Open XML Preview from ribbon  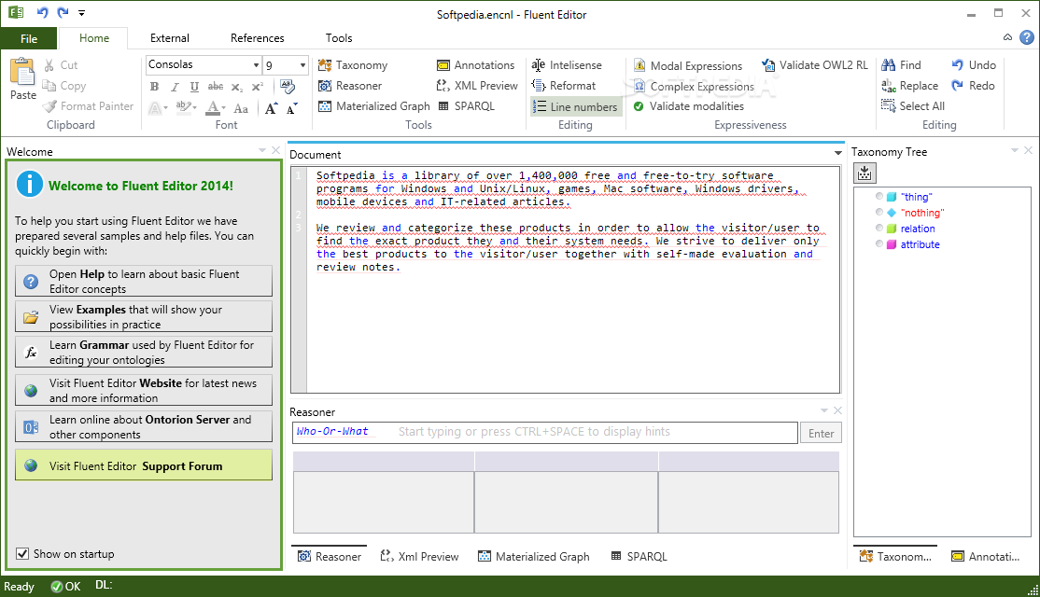tap(477, 86)
